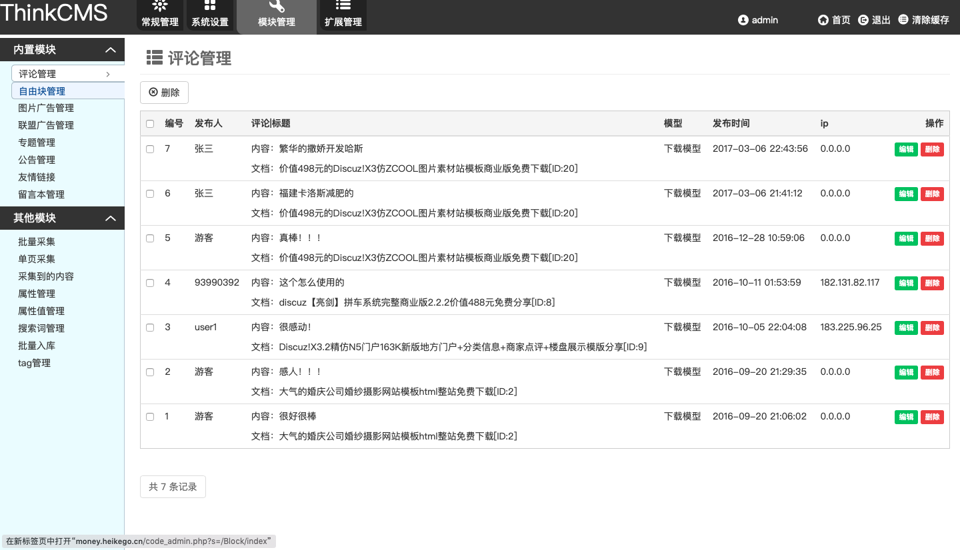Collapse the 内置模块 sidebar section
Screen dimensions: 960x550
pyautogui.click(x=111, y=50)
